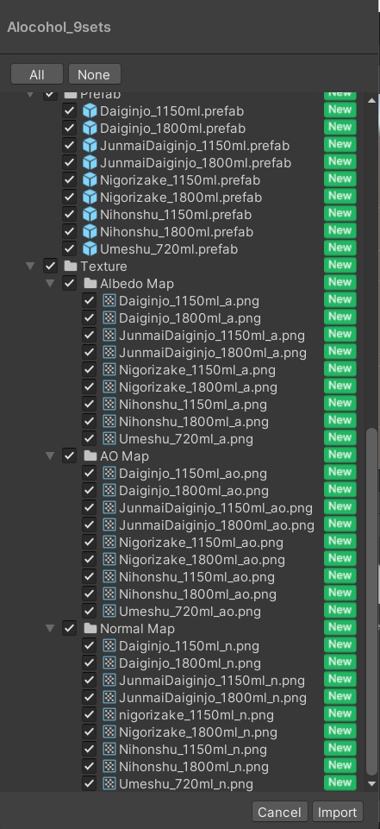The width and height of the screenshot is (380, 829).
Task: Click the scrollbar up arrow
Action: (x=371, y=100)
